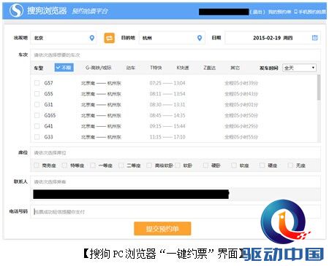
Task: Filter by K快速 train type
Action: (183, 68)
